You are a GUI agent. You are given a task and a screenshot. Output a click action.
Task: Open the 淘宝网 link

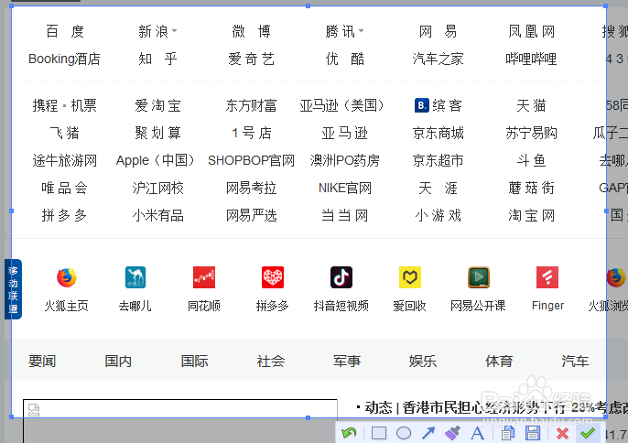[532, 215]
